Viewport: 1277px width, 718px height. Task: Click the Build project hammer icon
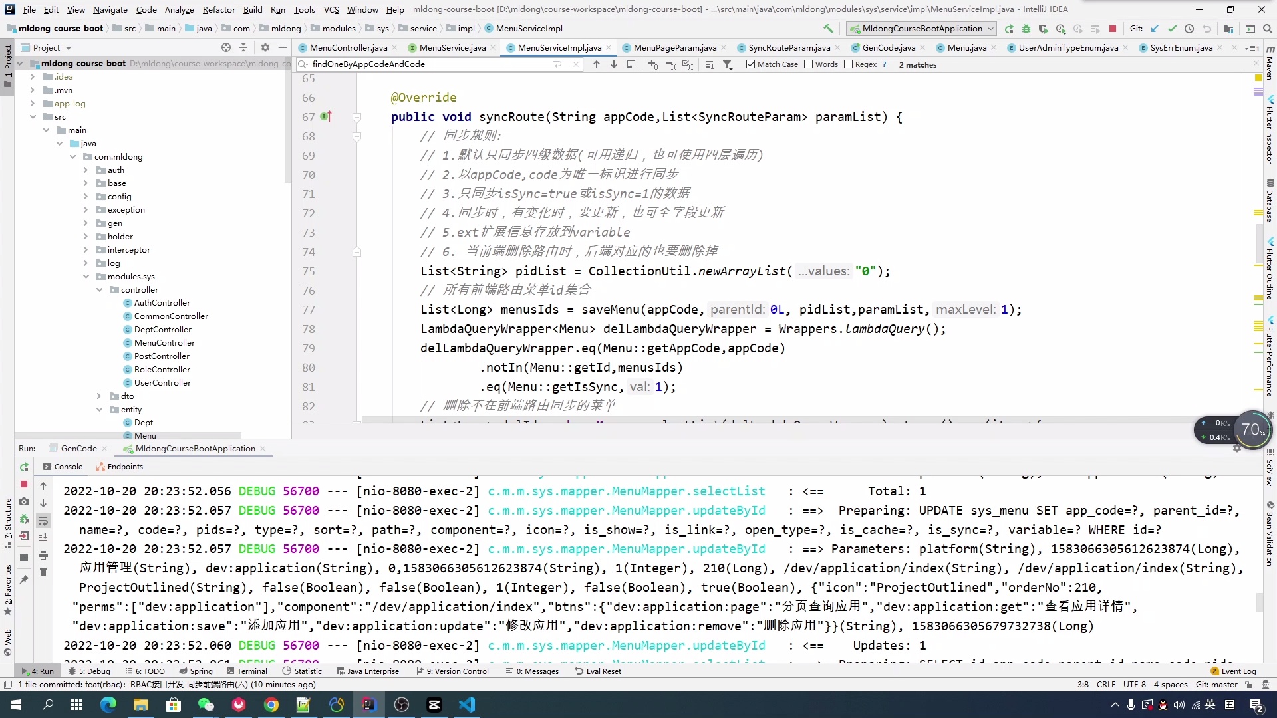[828, 29]
